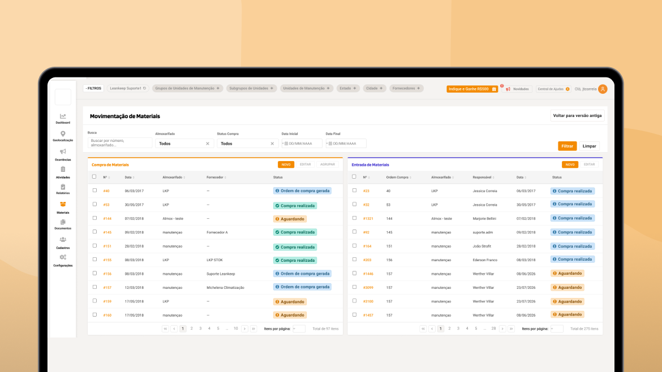The height and width of the screenshot is (372, 662).
Task: Go to last page in Entrada de Materiais
Action: coord(511,328)
